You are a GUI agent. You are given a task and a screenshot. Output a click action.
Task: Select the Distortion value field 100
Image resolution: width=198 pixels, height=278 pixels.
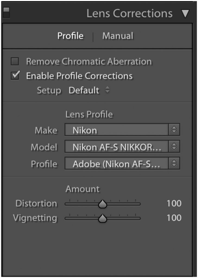point(174,204)
